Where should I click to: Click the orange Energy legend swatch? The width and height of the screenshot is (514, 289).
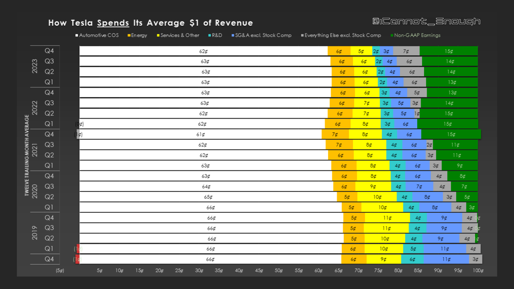coord(129,36)
